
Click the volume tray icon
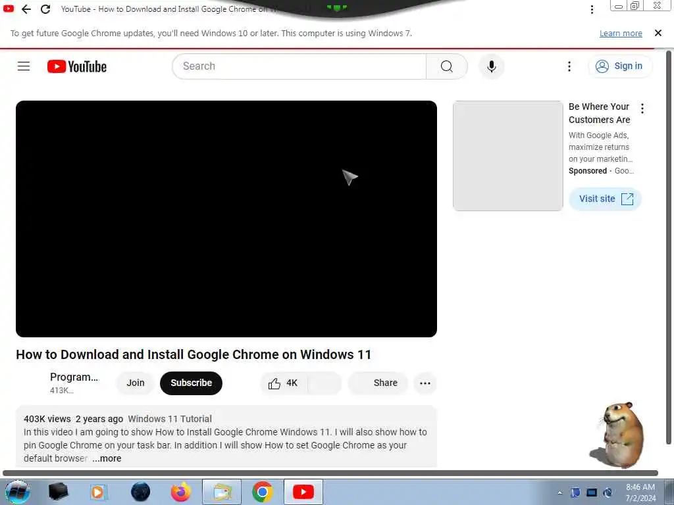[608, 493]
